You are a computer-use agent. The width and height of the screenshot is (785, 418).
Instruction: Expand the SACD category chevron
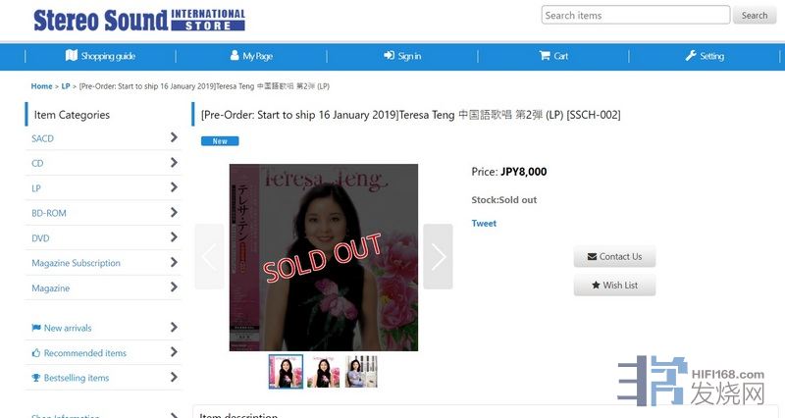coord(174,137)
